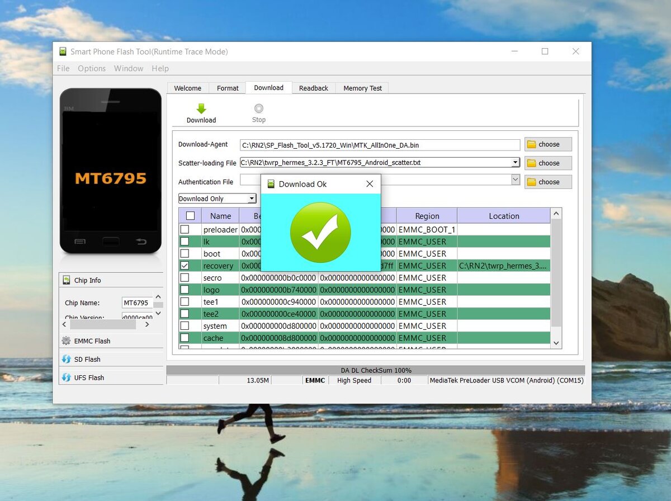Open the Help menu
The image size is (671, 501).
(x=160, y=68)
